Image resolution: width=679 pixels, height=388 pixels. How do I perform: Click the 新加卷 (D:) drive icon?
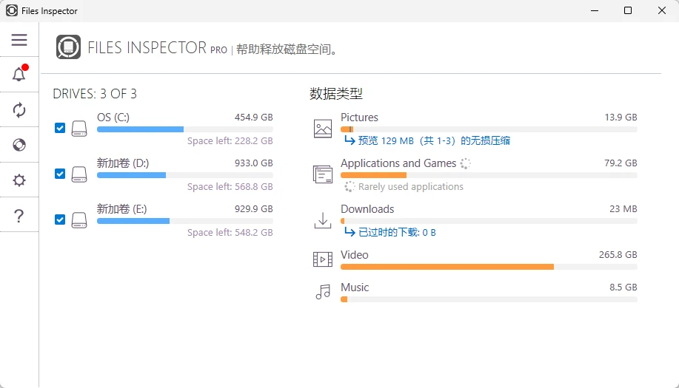point(79,174)
